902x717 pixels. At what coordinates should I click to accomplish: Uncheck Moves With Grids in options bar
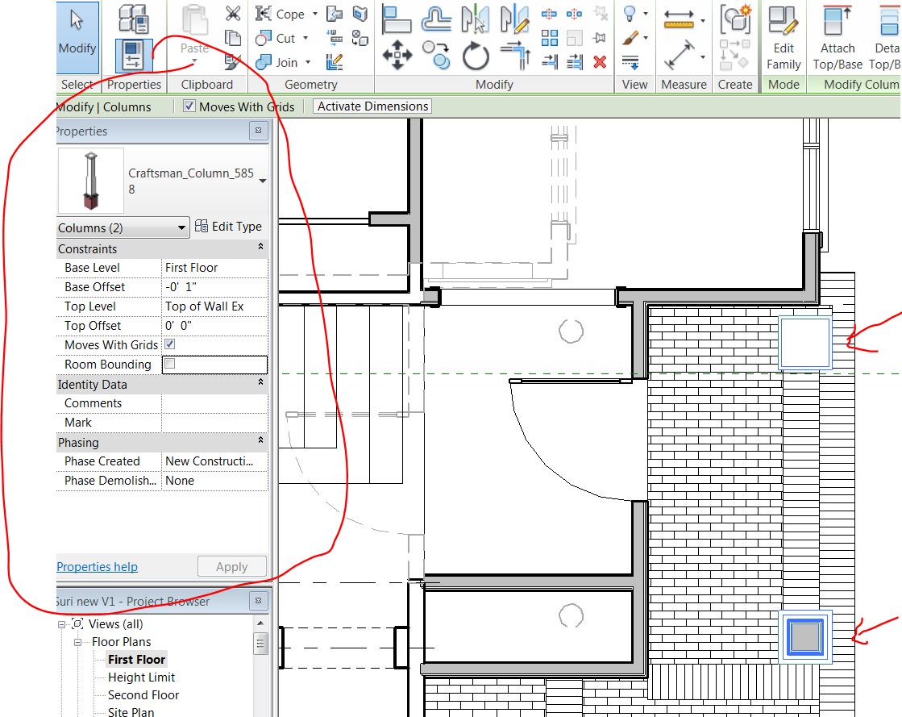tap(189, 106)
